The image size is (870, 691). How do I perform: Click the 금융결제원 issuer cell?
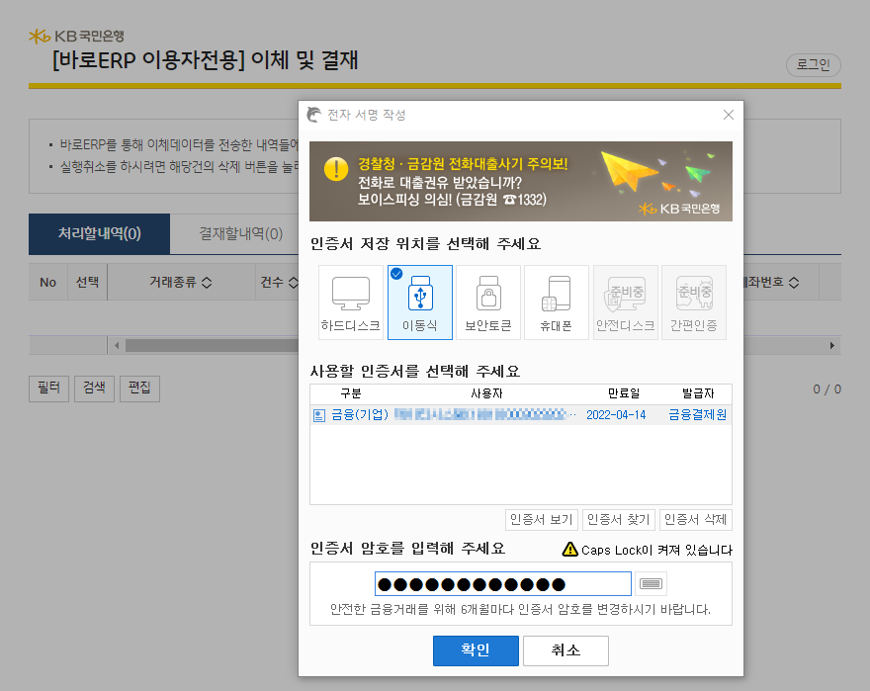coord(697,415)
